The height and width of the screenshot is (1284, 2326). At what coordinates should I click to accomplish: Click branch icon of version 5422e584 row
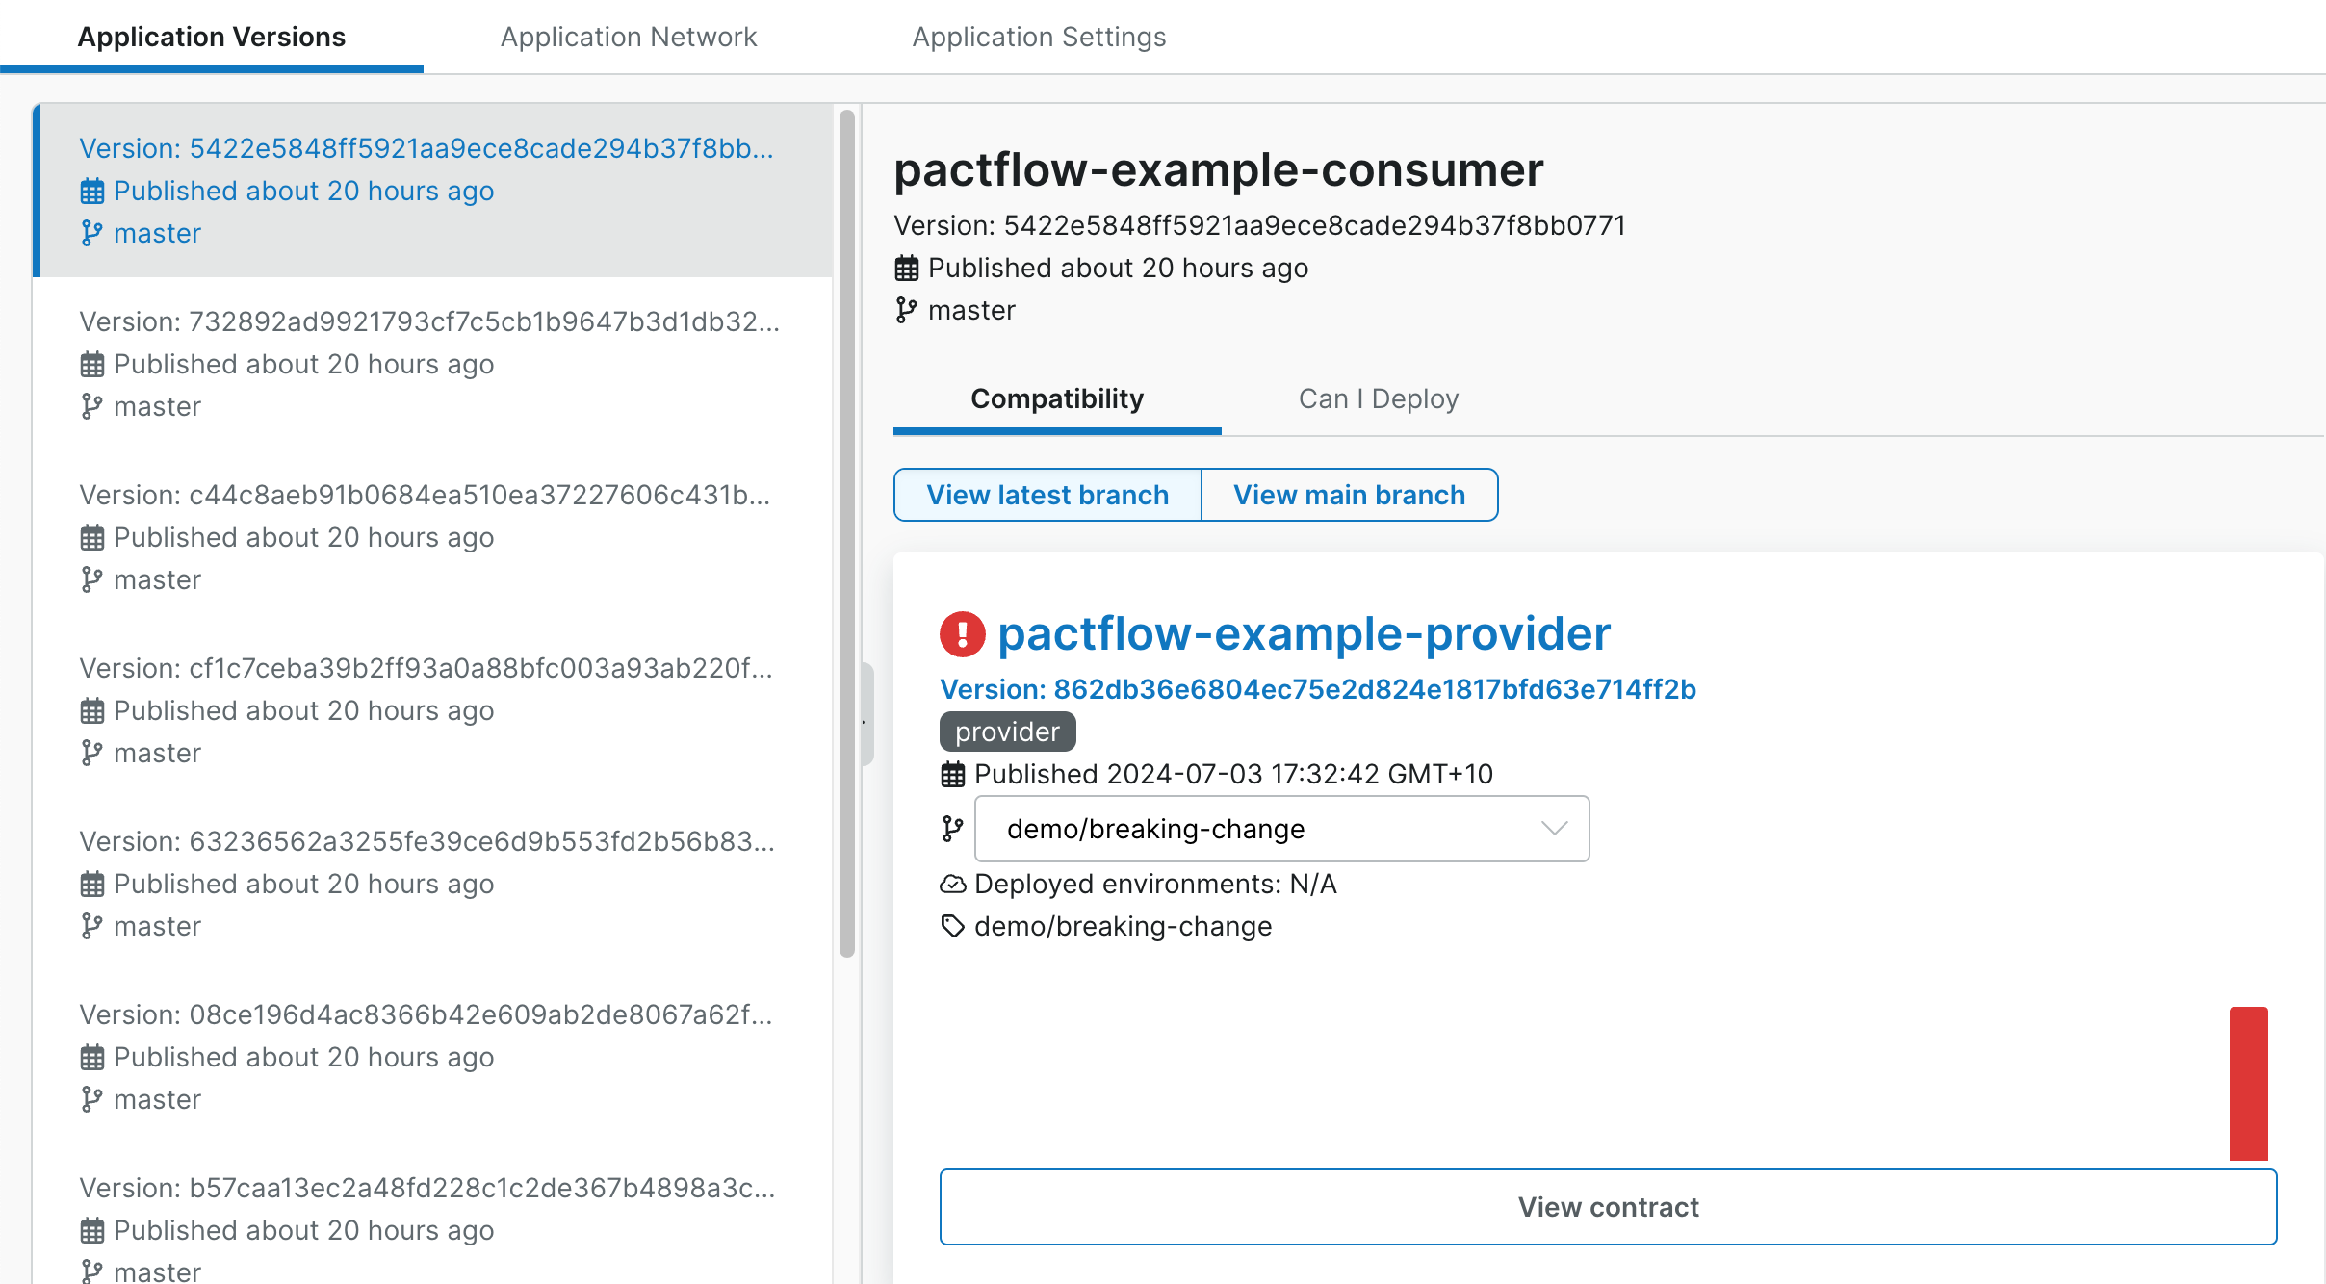91,233
